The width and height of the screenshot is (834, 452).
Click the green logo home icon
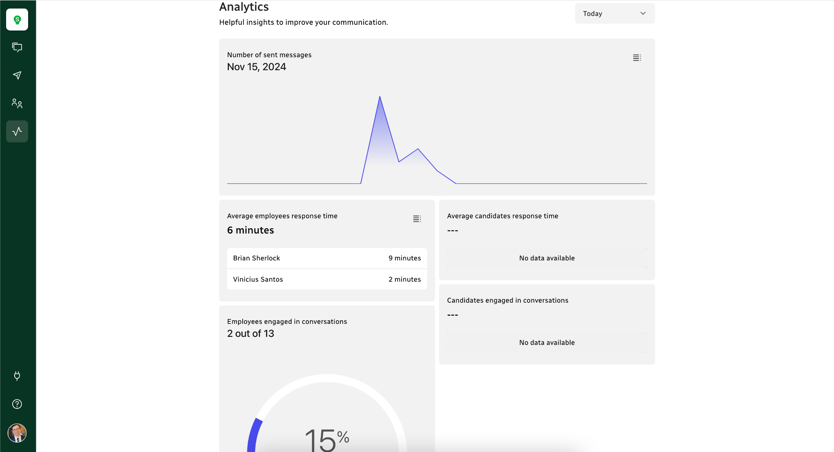17,20
